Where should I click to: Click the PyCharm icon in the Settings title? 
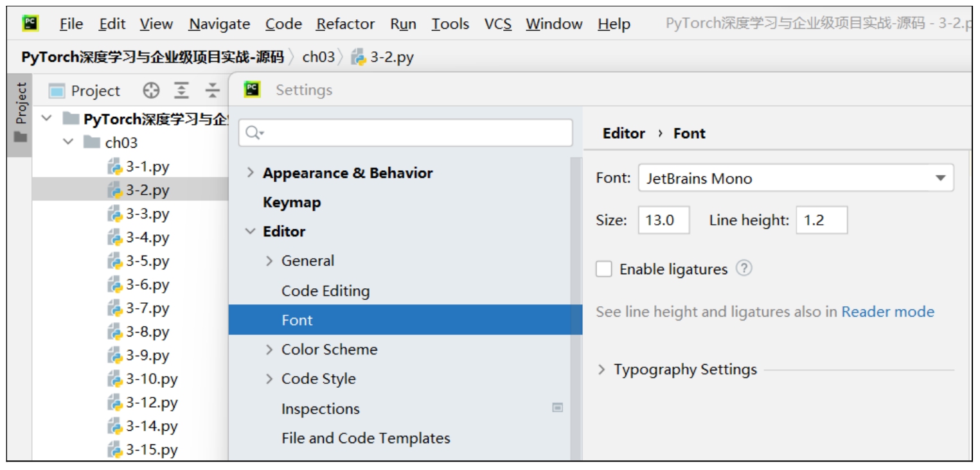point(253,89)
